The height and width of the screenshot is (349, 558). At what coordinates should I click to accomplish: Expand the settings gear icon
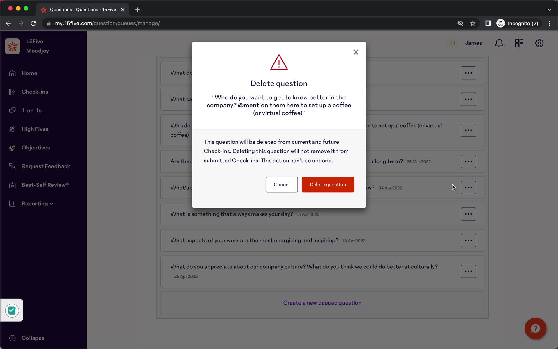[x=539, y=43]
